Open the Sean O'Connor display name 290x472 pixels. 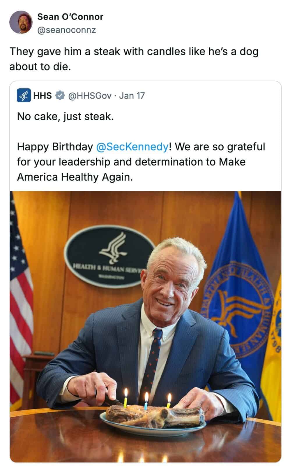[x=70, y=17]
